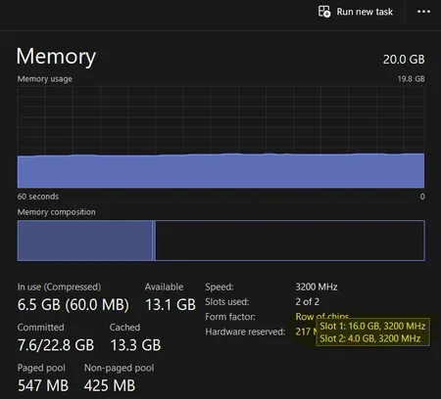Click the Run new task icon

[x=324, y=12]
